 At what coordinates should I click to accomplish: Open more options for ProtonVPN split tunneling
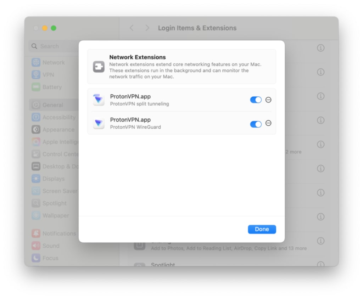pyautogui.click(x=268, y=100)
